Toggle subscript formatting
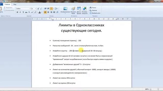 (29, 12)
